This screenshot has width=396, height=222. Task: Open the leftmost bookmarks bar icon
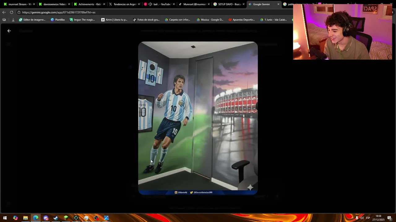[x=4, y=20]
